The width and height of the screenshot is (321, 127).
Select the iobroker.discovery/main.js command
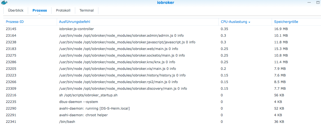point(123,89)
